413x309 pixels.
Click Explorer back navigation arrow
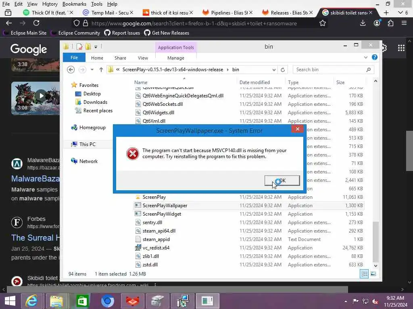click(x=71, y=70)
